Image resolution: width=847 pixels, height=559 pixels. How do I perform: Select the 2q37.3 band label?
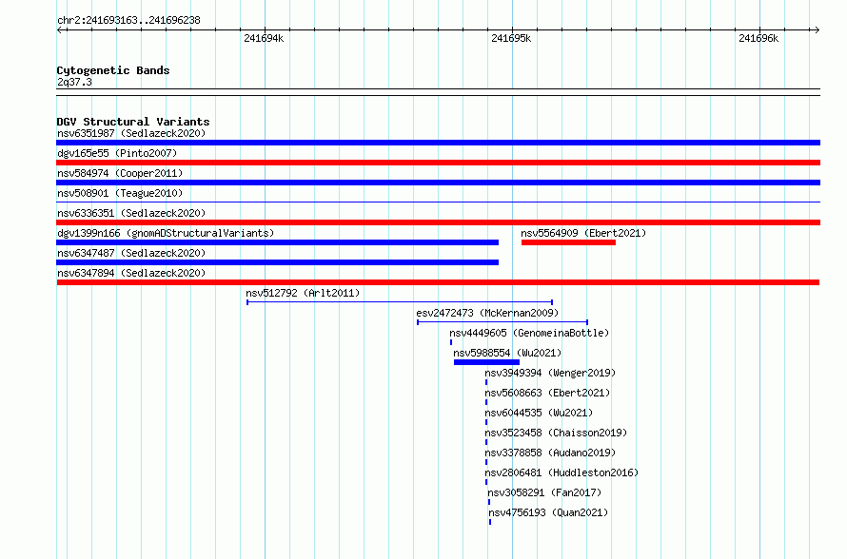(x=74, y=82)
